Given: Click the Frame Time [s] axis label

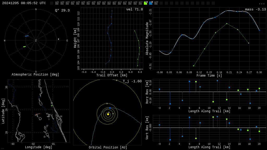Looking at the screenshot, I should click(209, 76).
